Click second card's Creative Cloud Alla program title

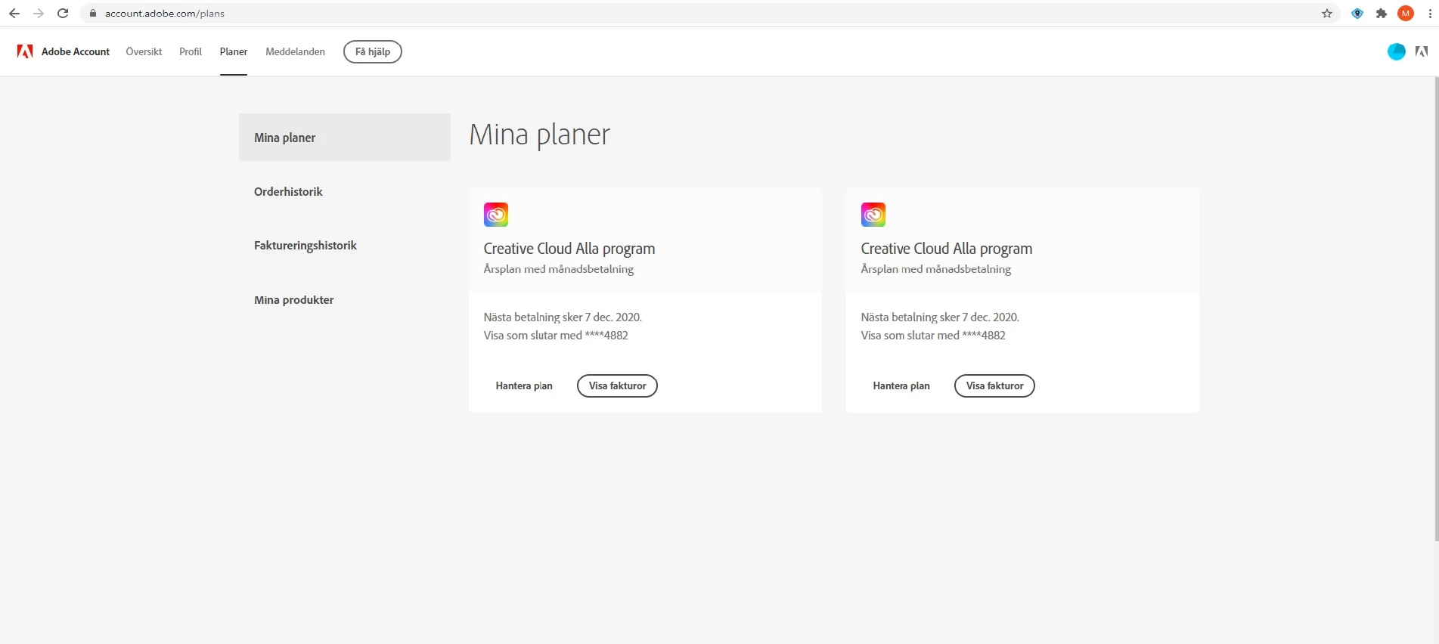pos(947,249)
